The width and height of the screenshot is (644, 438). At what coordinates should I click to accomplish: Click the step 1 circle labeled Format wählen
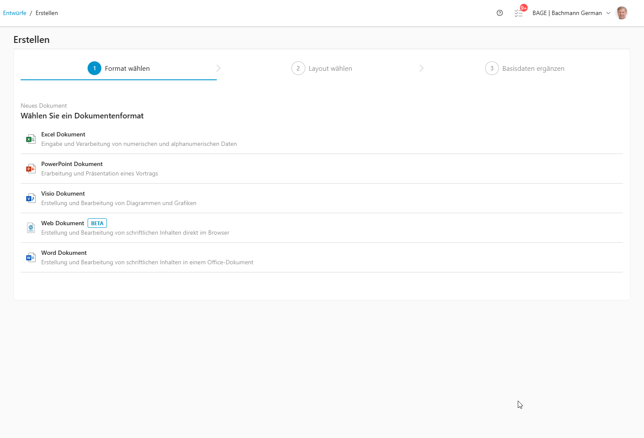click(x=94, y=68)
